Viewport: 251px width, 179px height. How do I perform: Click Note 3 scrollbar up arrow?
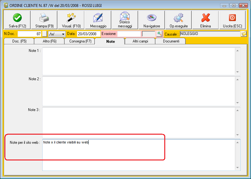click(237, 110)
